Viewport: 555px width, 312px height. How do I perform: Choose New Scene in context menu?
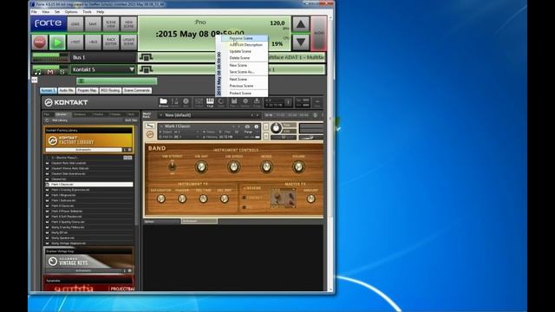pos(245,66)
